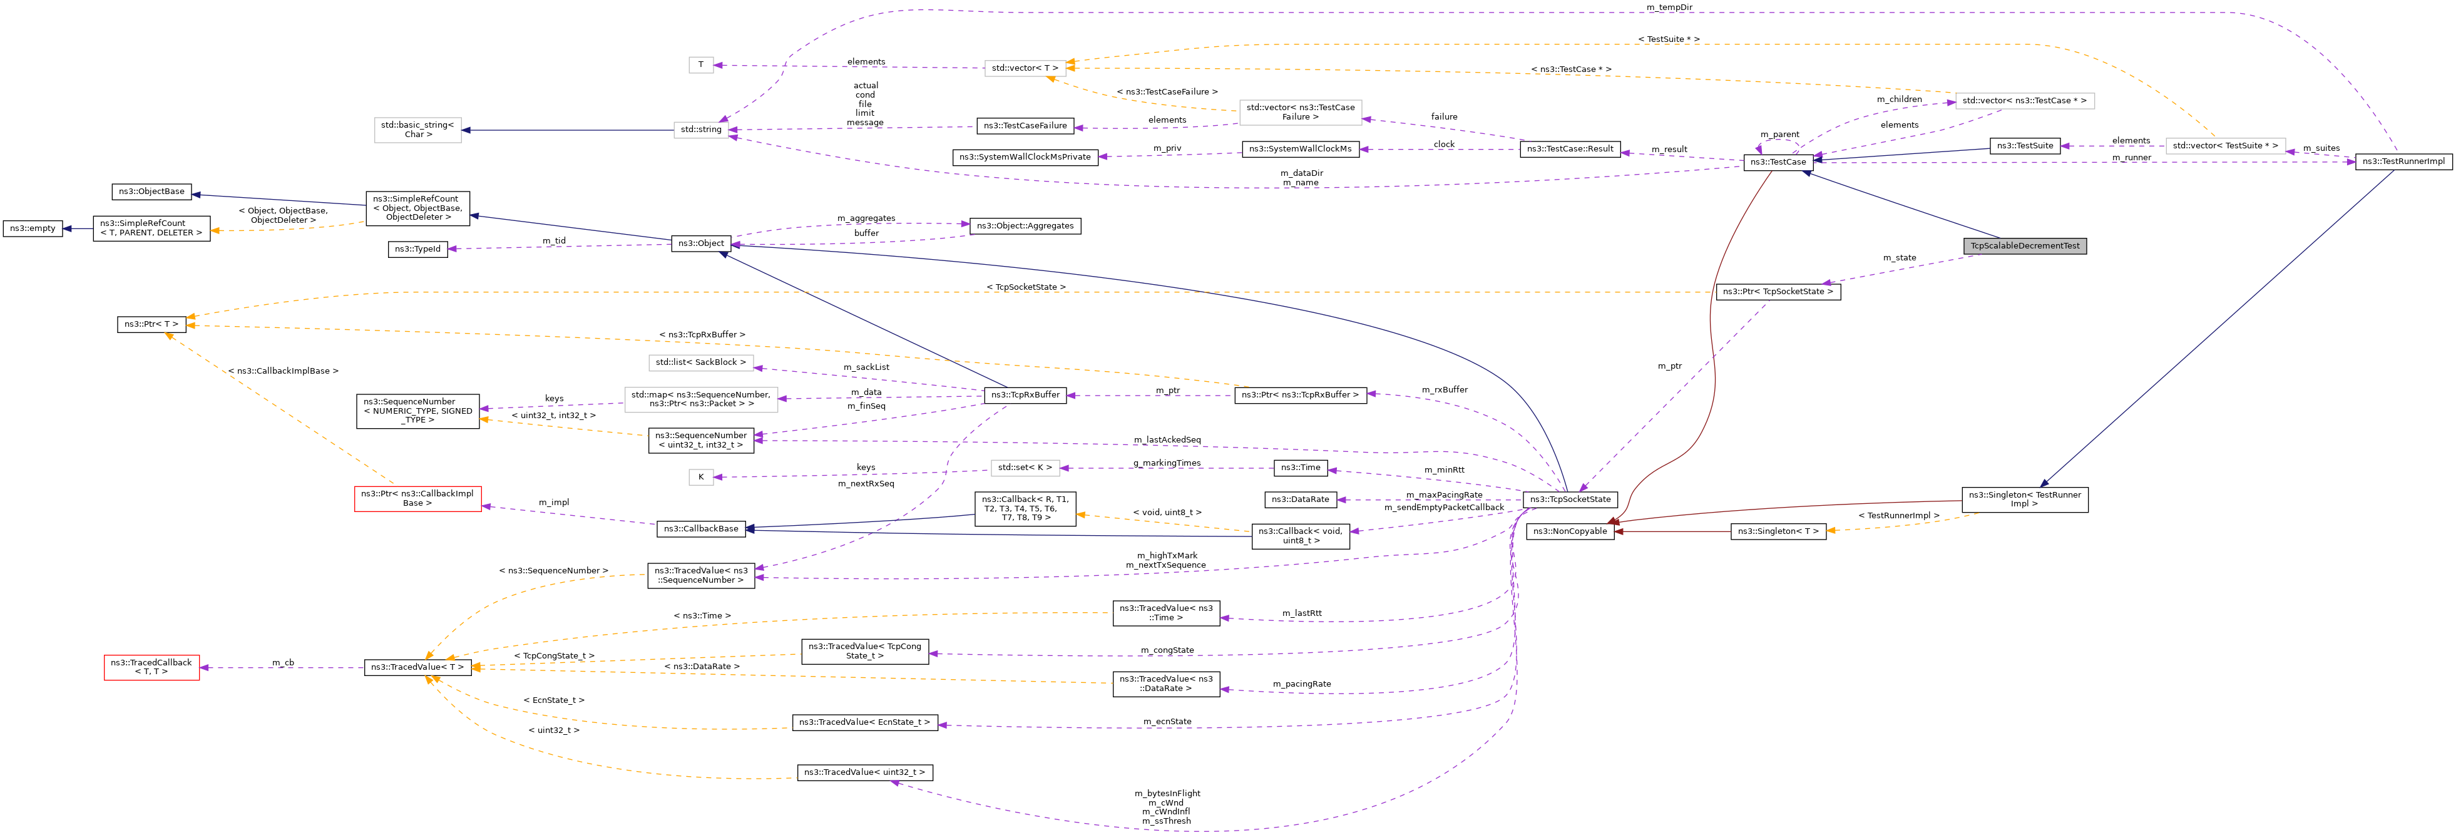Open the ns3::DataRate node
Image resolution: width=2456 pixels, height=835 pixels.
tap(1301, 499)
